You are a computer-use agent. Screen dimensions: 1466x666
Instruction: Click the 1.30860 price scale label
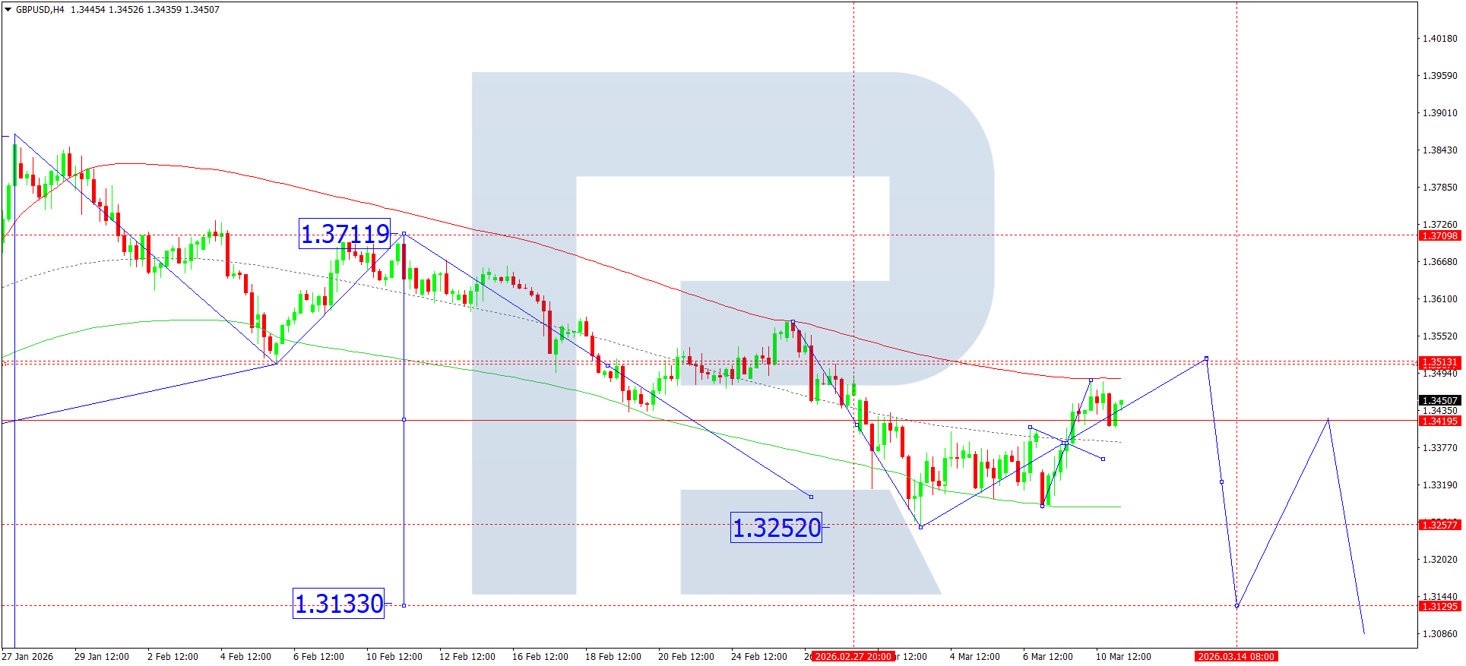[x=1439, y=634]
